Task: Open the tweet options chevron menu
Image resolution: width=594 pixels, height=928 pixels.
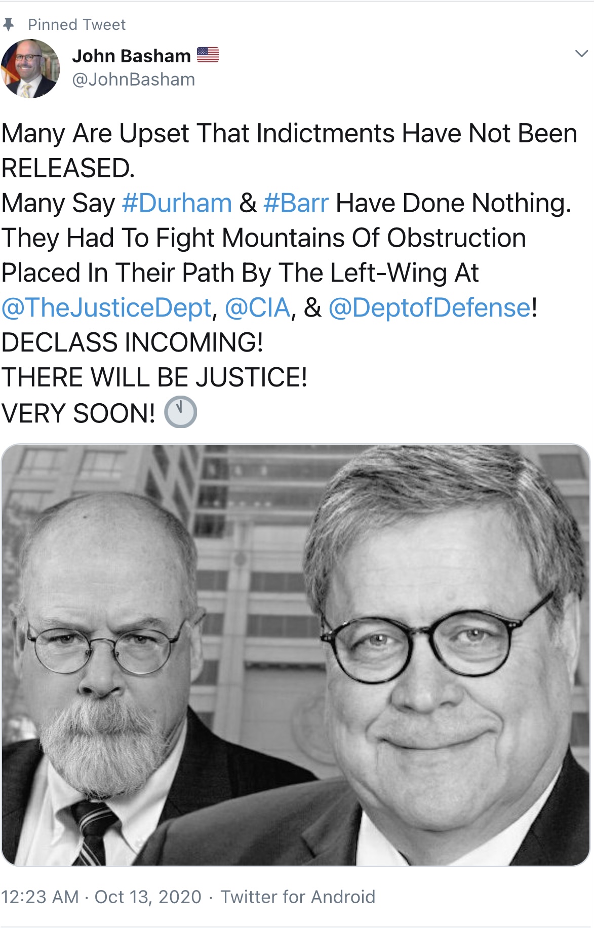Action: pyautogui.click(x=582, y=54)
